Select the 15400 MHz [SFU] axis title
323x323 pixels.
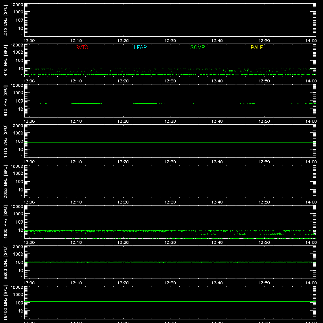6,302
